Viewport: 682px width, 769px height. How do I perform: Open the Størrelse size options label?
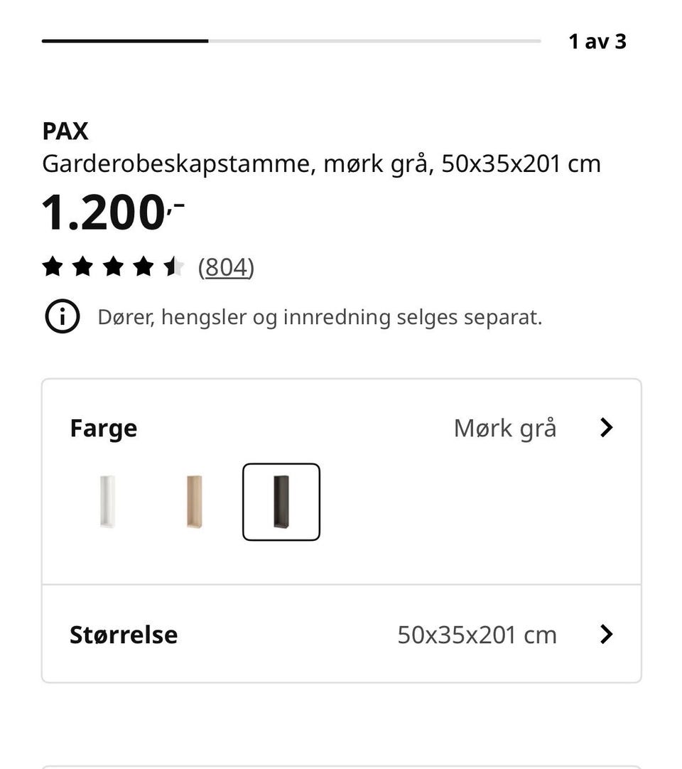tap(124, 635)
